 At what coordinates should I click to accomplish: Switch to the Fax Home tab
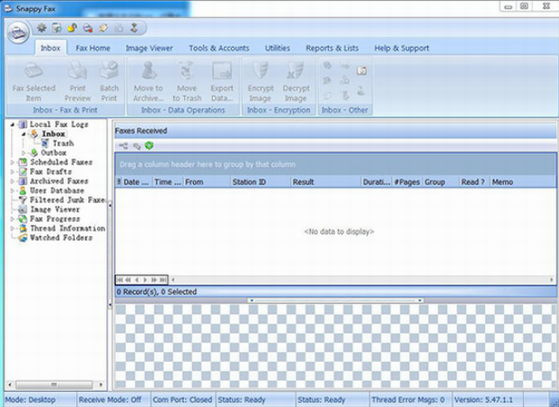pyautogui.click(x=93, y=48)
